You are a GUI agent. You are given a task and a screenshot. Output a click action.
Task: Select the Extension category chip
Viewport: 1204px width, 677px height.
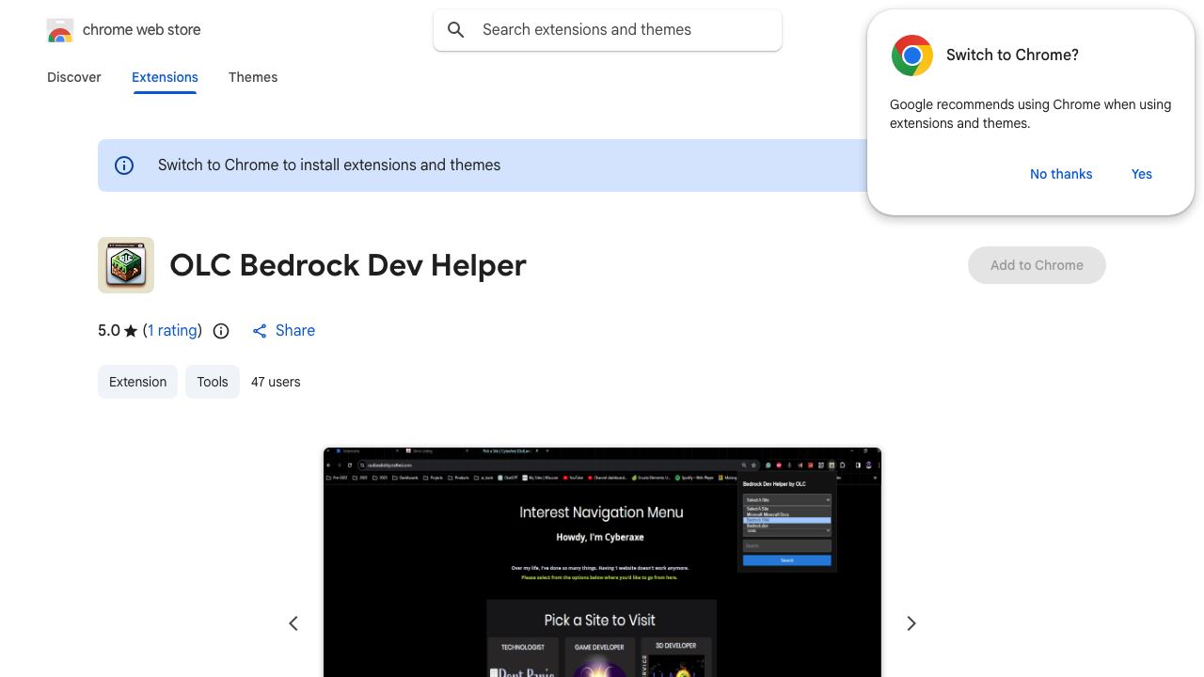137,382
